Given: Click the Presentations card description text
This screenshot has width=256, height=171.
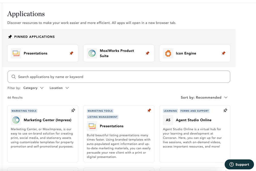Looking at the screenshot, I should coord(119,146).
